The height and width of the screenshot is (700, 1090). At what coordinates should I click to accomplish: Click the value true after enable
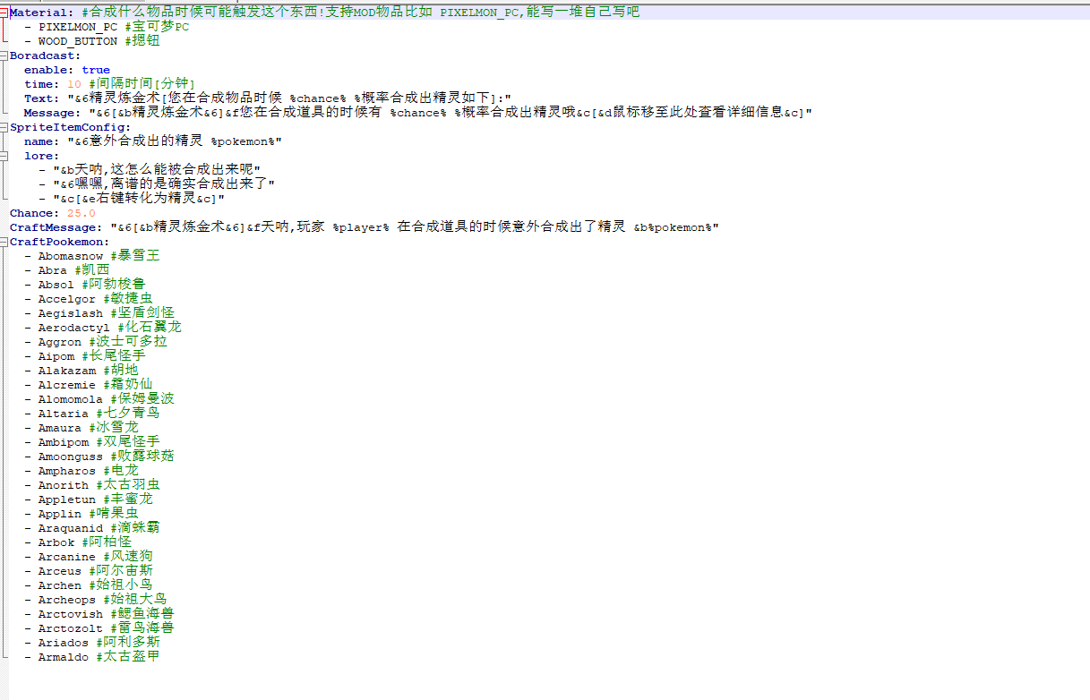96,70
